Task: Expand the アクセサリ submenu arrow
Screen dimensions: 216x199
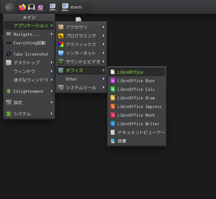Action: pos(103,27)
